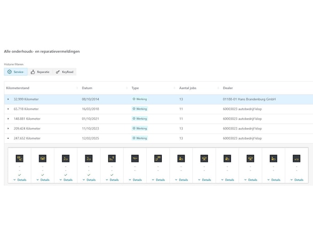The image size is (313, 235).
Task: Collapse the 247.652 Kilometer row
Action: pos(8,138)
